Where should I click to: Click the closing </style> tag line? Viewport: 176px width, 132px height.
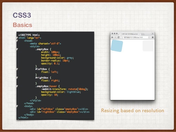point(36,101)
